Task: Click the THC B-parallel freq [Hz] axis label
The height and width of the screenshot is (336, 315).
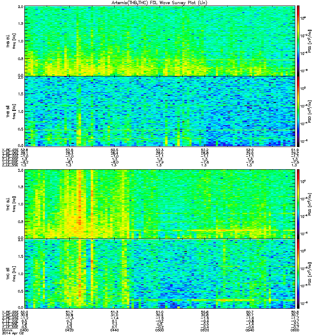Action: 14,274
